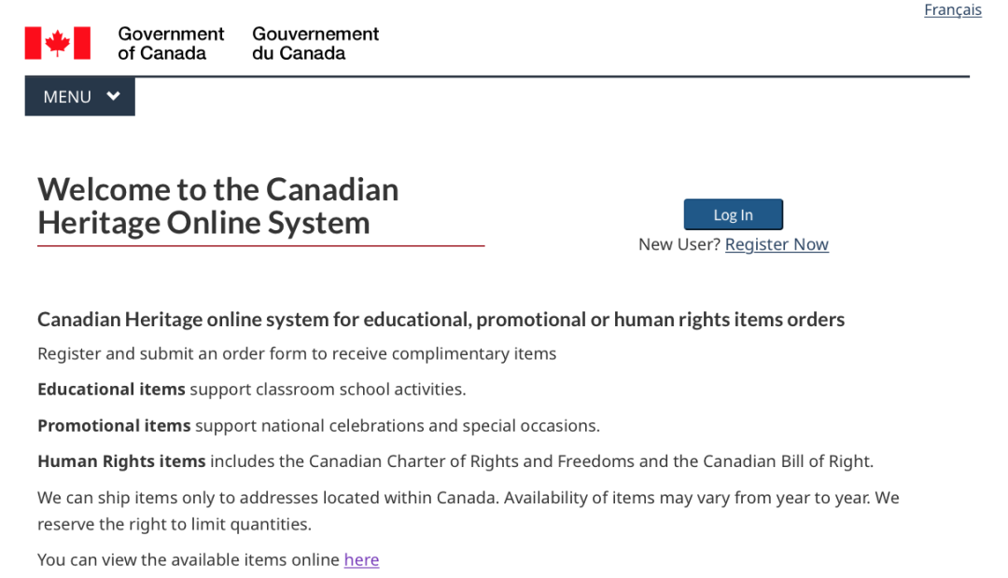Click the 'support national celebrations' sentence text

coord(398,425)
